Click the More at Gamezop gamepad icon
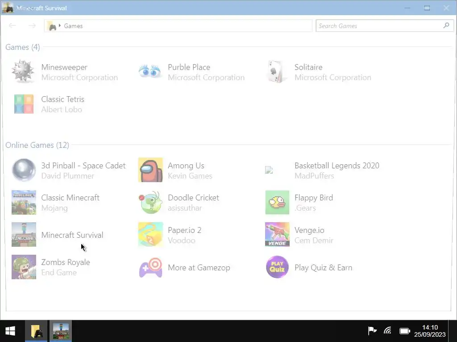Viewport: 457px width, 342px height. click(x=150, y=267)
